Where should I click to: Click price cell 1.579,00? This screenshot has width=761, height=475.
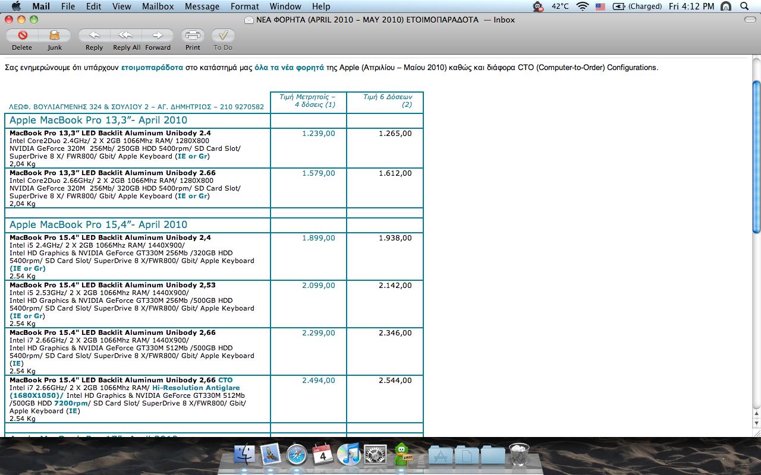pos(319,173)
